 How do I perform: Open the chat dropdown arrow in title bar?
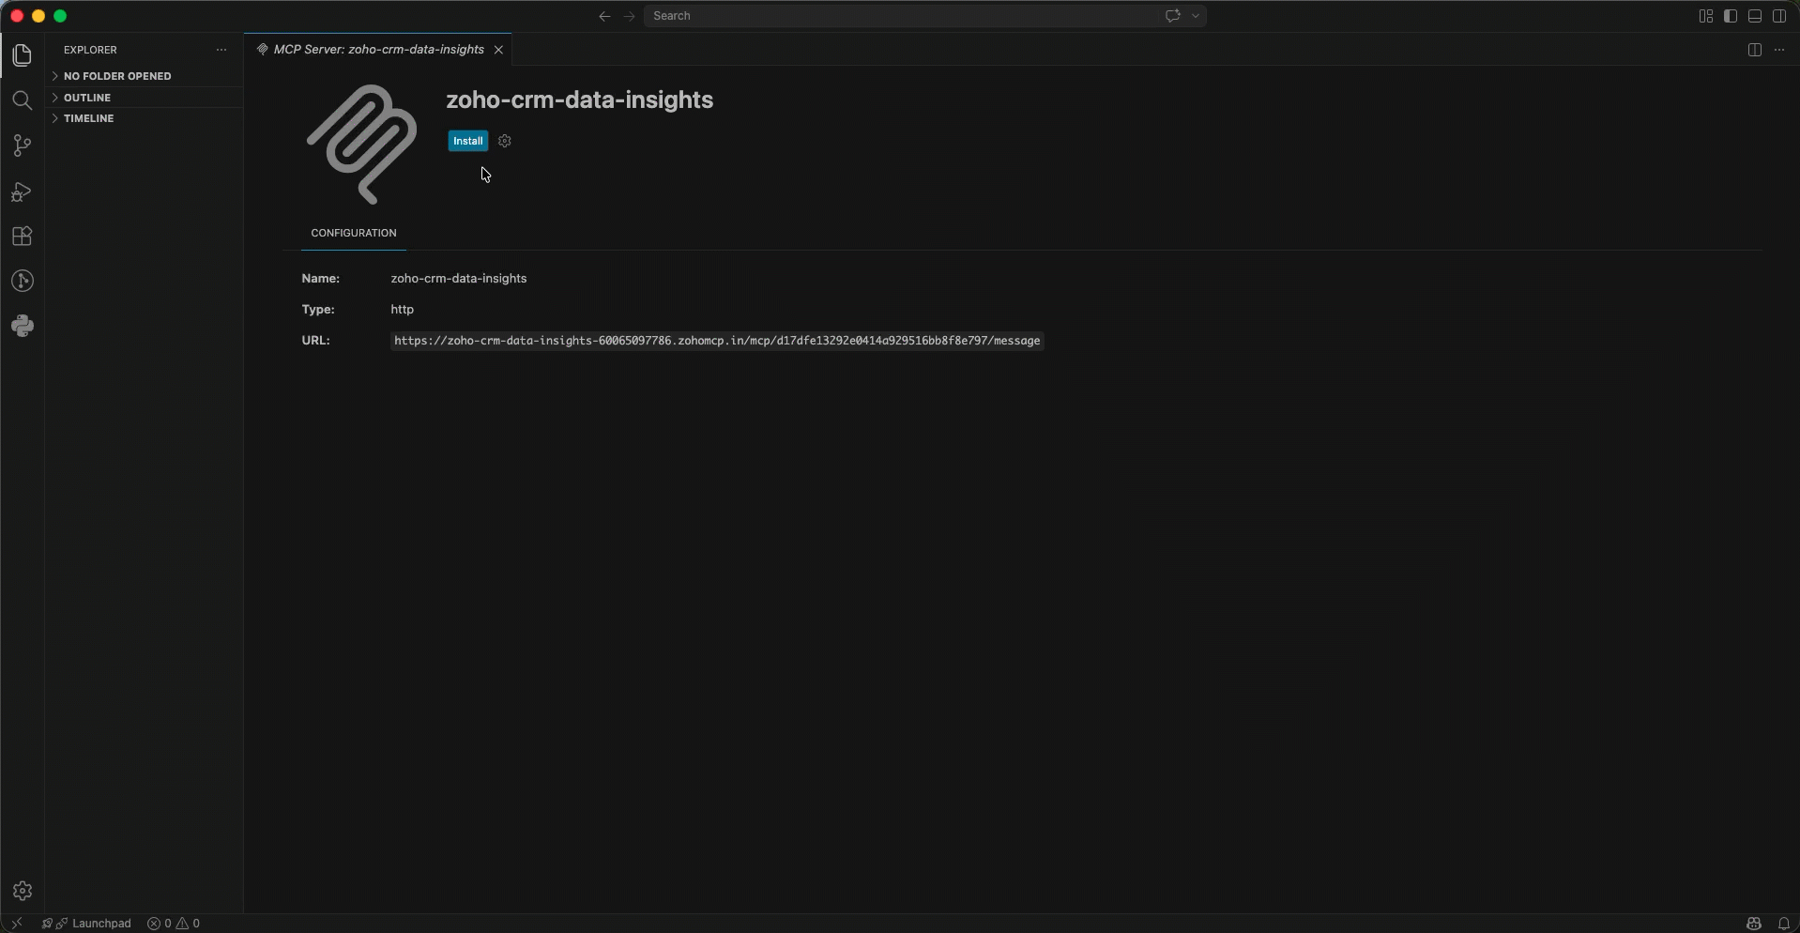[1196, 16]
